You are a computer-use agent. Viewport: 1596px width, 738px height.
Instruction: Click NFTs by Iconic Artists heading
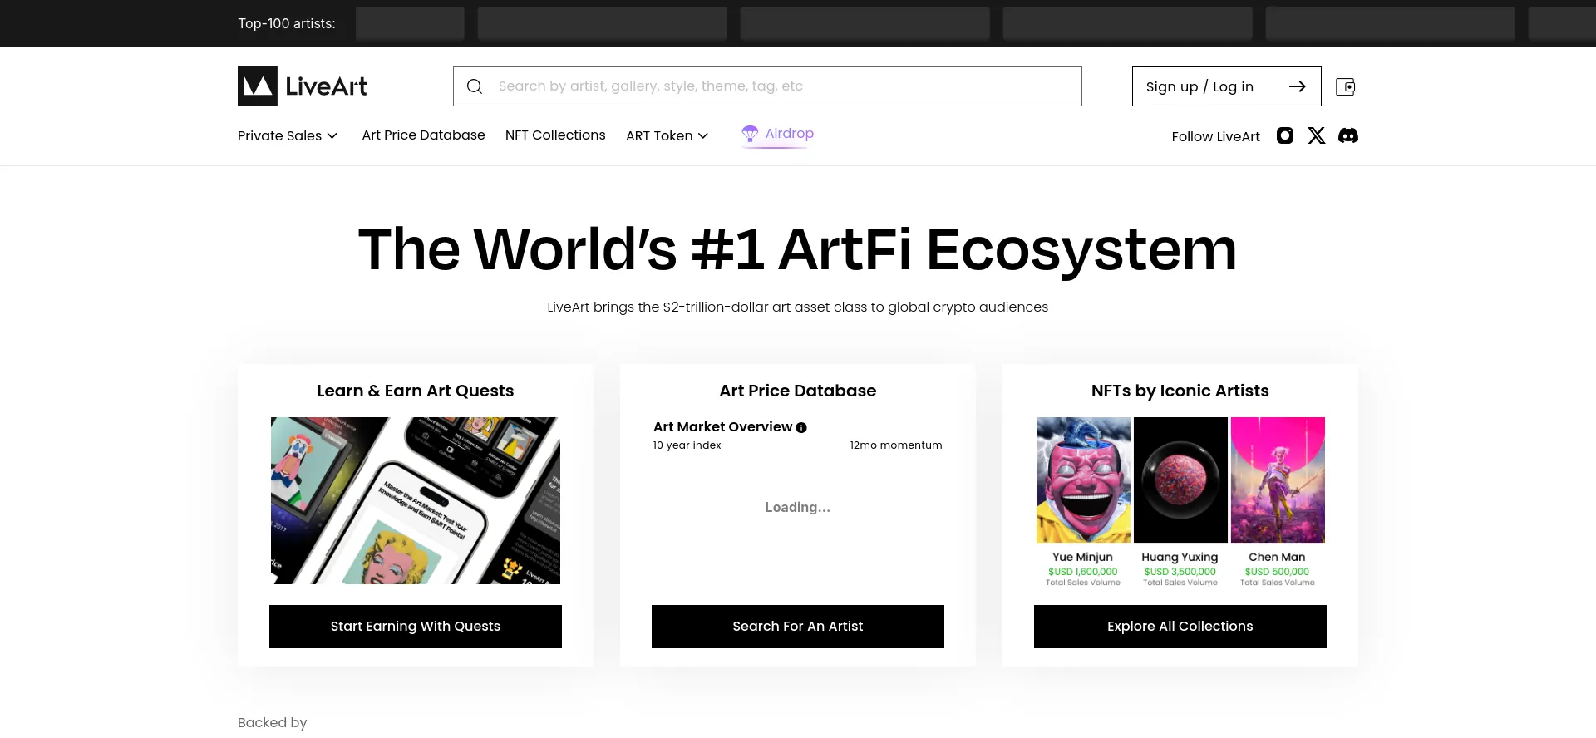(x=1180, y=391)
